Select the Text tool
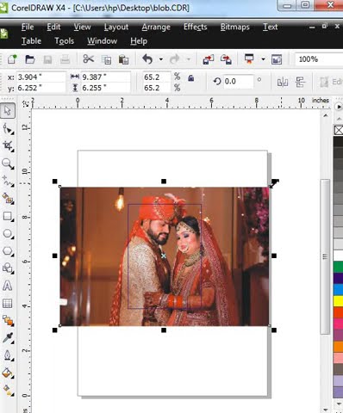The width and height of the screenshot is (343, 413). click(x=8, y=286)
